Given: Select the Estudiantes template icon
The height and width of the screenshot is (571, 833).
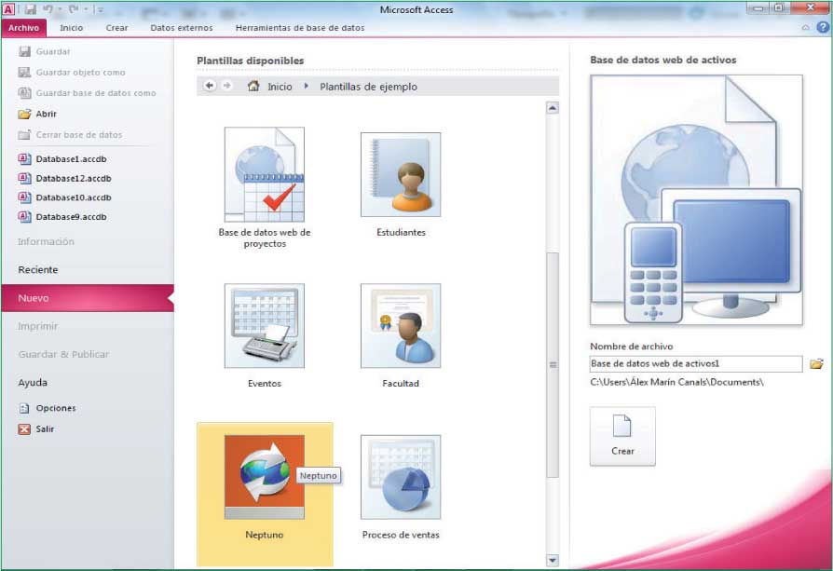Looking at the screenshot, I should click(x=401, y=175).
